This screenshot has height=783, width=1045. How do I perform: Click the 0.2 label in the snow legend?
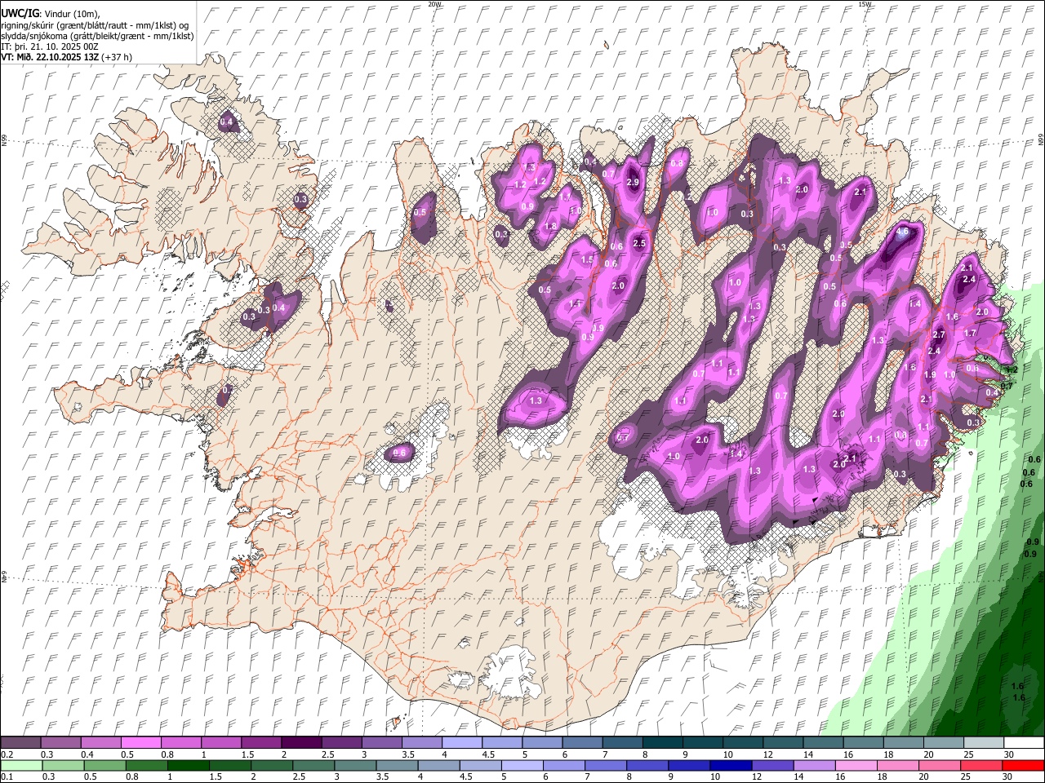click(x=7, y=754)
